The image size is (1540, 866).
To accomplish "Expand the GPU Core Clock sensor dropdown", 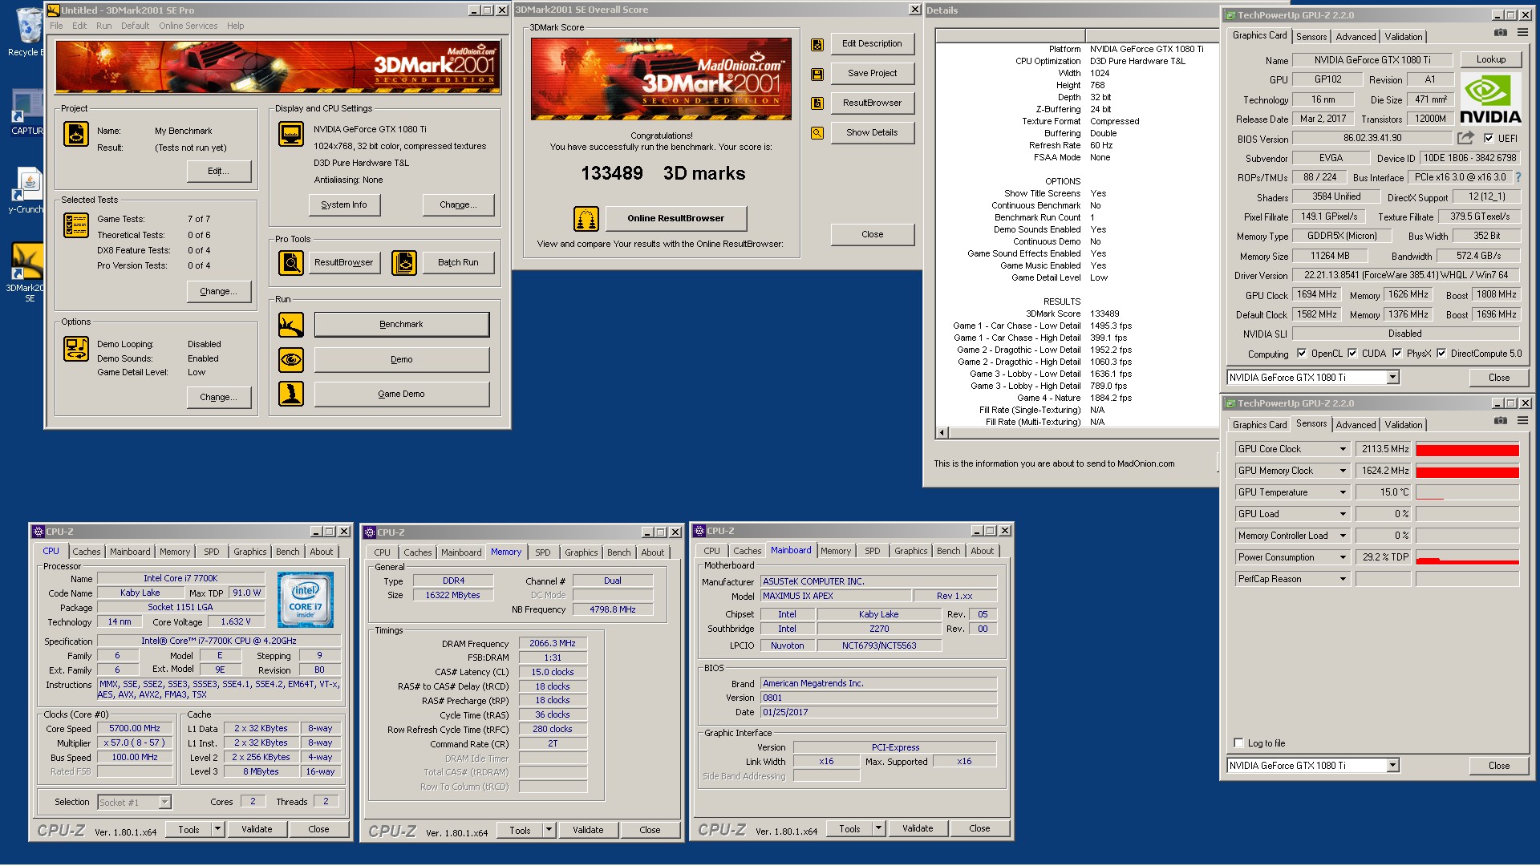I will tap(1343, 449).
